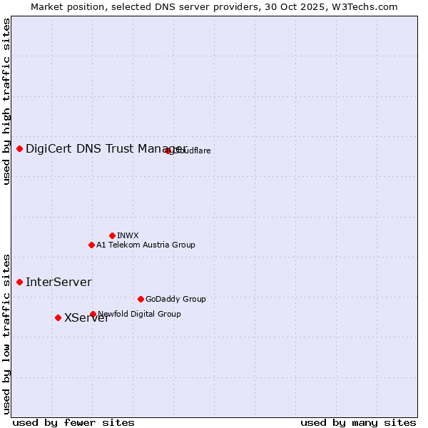
Task: Click the Newfold Digital Group text label
Action: 140,314
